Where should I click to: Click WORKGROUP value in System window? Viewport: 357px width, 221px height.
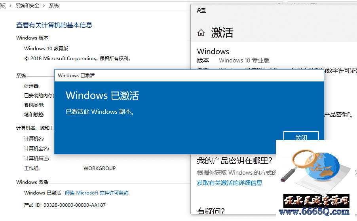point(99,168)
